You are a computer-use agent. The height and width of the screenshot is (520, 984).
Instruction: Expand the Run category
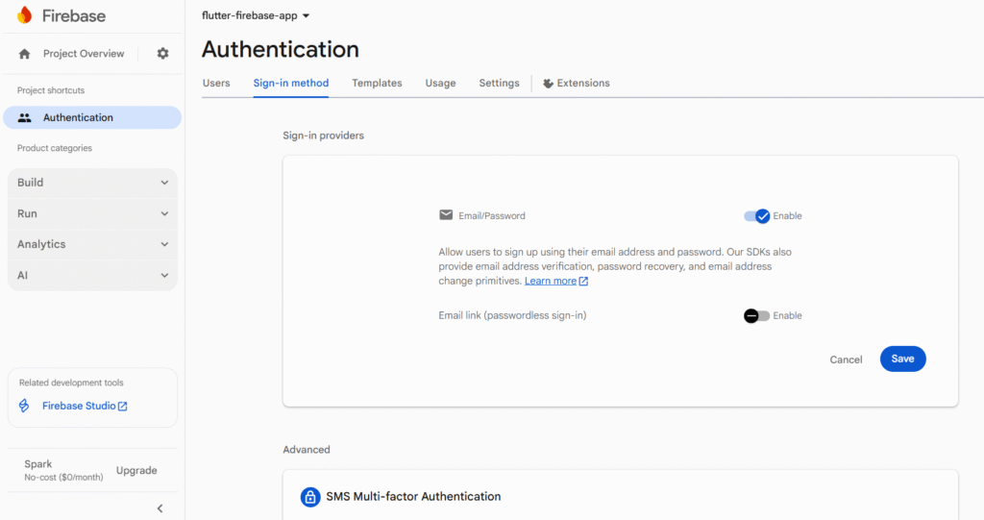[92, 213]
